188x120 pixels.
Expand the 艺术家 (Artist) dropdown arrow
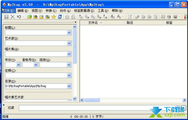click(69, 43)
